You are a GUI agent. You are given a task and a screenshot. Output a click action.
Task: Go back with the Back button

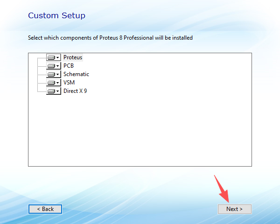pos(45,209)
